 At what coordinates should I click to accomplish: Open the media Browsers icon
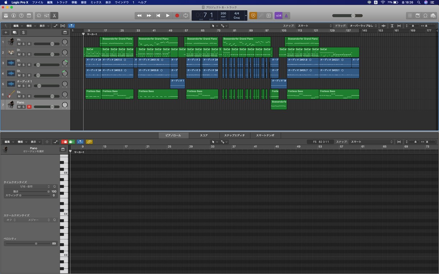coord(433,15)
